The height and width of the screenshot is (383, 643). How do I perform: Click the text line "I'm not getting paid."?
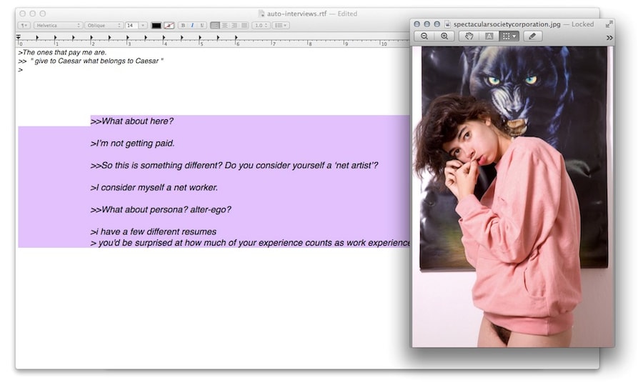tap(134, 144)
